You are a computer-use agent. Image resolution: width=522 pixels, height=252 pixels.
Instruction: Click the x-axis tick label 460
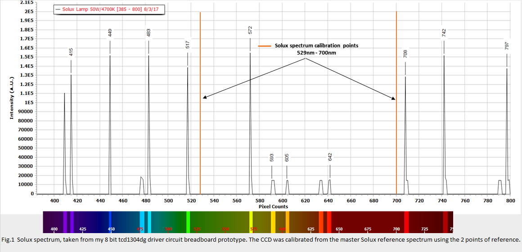point(123,201)
